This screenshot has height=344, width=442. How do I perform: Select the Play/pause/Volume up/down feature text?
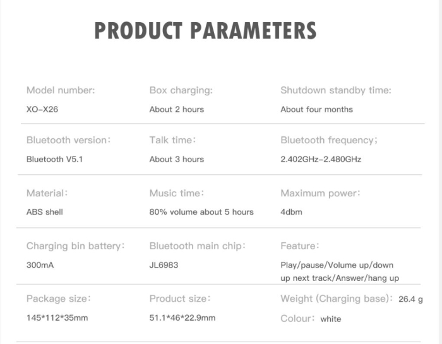(x=337, y=264)
